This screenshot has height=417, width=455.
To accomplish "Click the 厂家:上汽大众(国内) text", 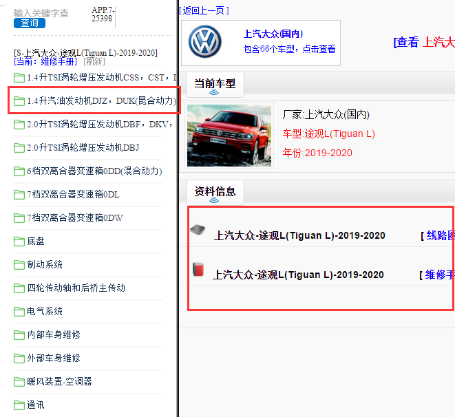I will 326,114.
